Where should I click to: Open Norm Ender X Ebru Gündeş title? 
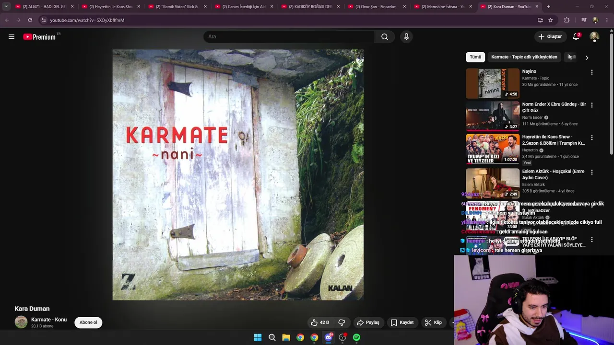(x=554, y=107)
